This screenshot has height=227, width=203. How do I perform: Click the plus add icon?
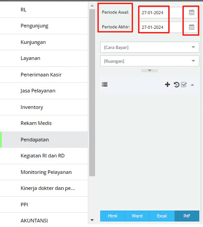coord(167,84)
